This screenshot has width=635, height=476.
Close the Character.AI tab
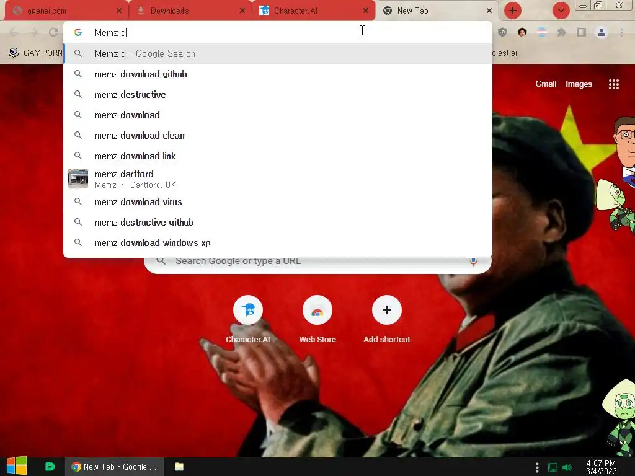point(366,11)
